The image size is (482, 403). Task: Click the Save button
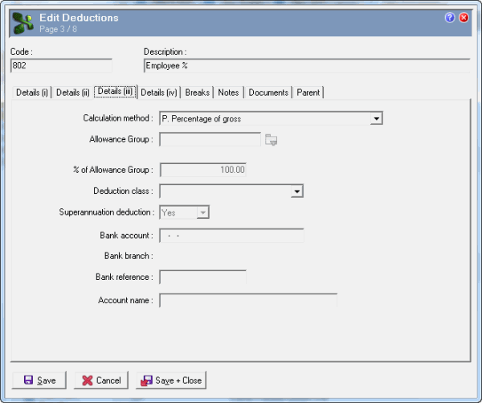coord(39,380)
